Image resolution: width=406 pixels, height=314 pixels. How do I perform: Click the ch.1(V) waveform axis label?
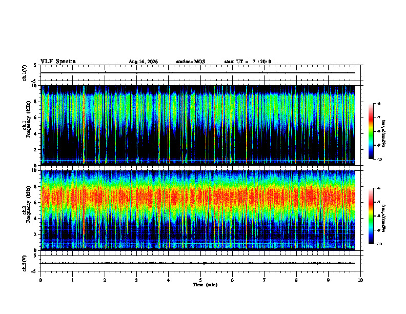coord(24,73)
